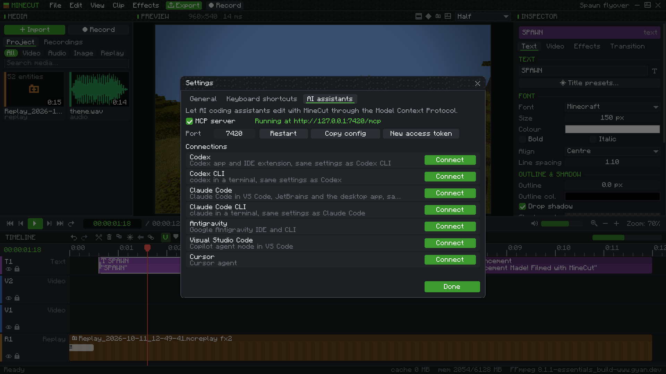Image resolution: width=666 pixels, height=374 pixels.
Task: Click the timeline zoom in plus icon
Action: click(x=616, y=224)
